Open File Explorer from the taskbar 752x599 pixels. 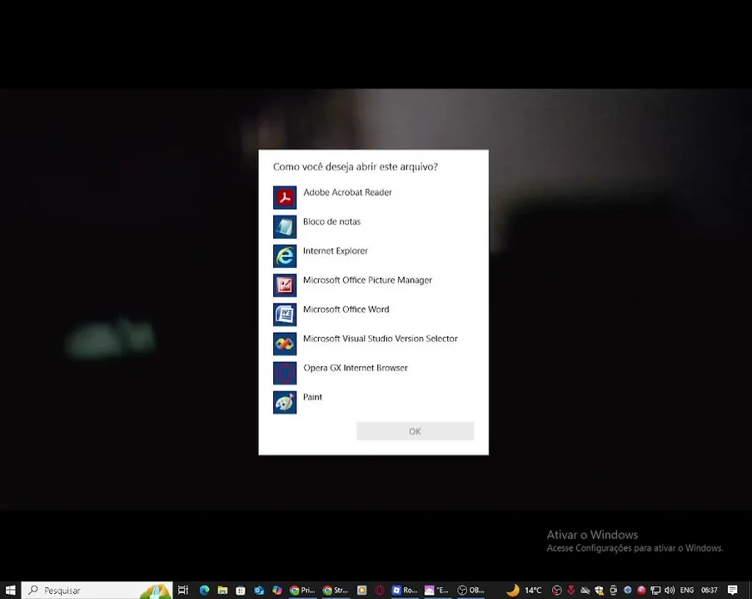click(222, 590)
